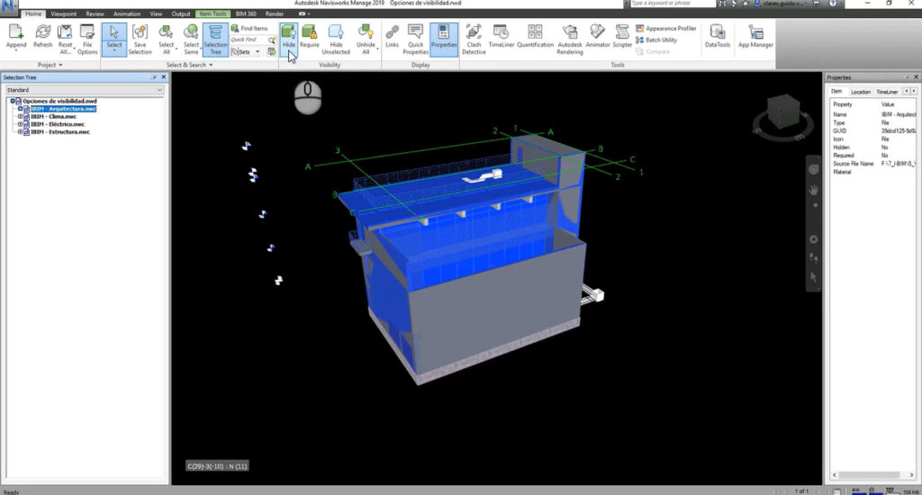This screenshot has height=495, width=922.
Task: Open the Standard dropdown in Selection Tree
Action: pyautogui.click(x=85, y=90)
